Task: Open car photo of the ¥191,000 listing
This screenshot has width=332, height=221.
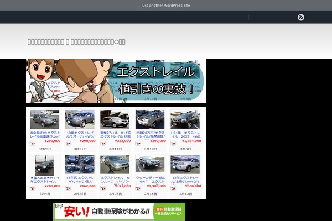Action: pos(115,164)
